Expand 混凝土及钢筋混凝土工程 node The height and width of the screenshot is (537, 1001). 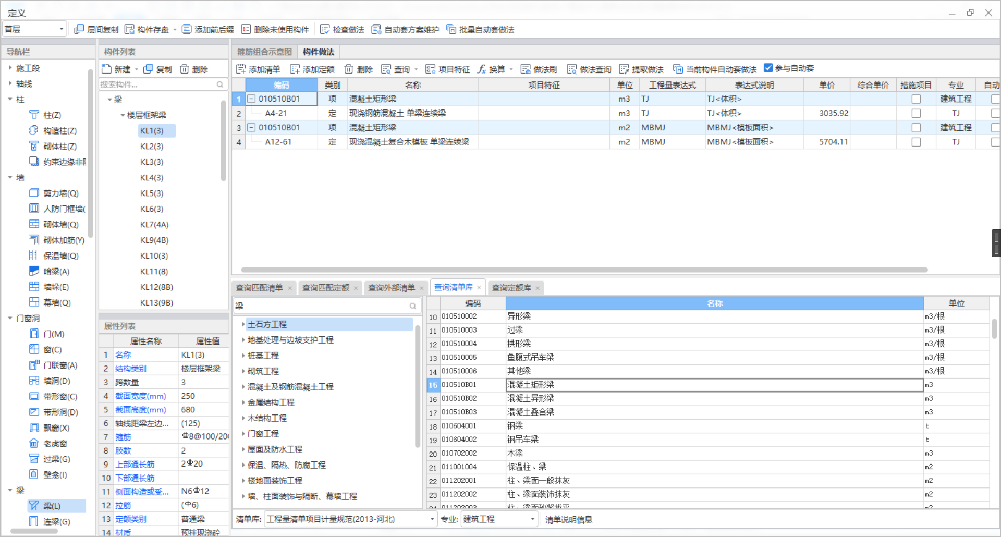[x=243, y=387]
